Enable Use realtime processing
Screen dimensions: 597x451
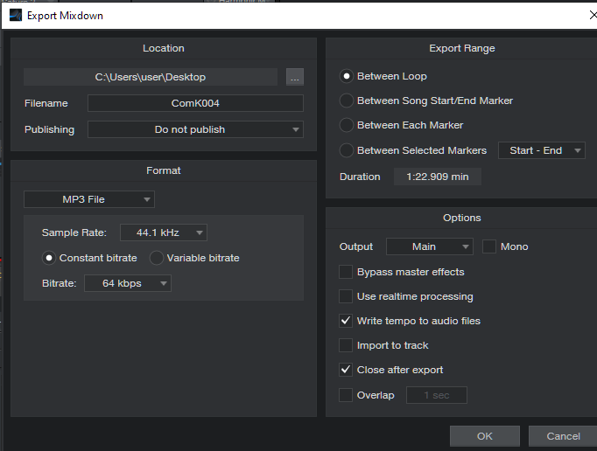tap(346, 296)
